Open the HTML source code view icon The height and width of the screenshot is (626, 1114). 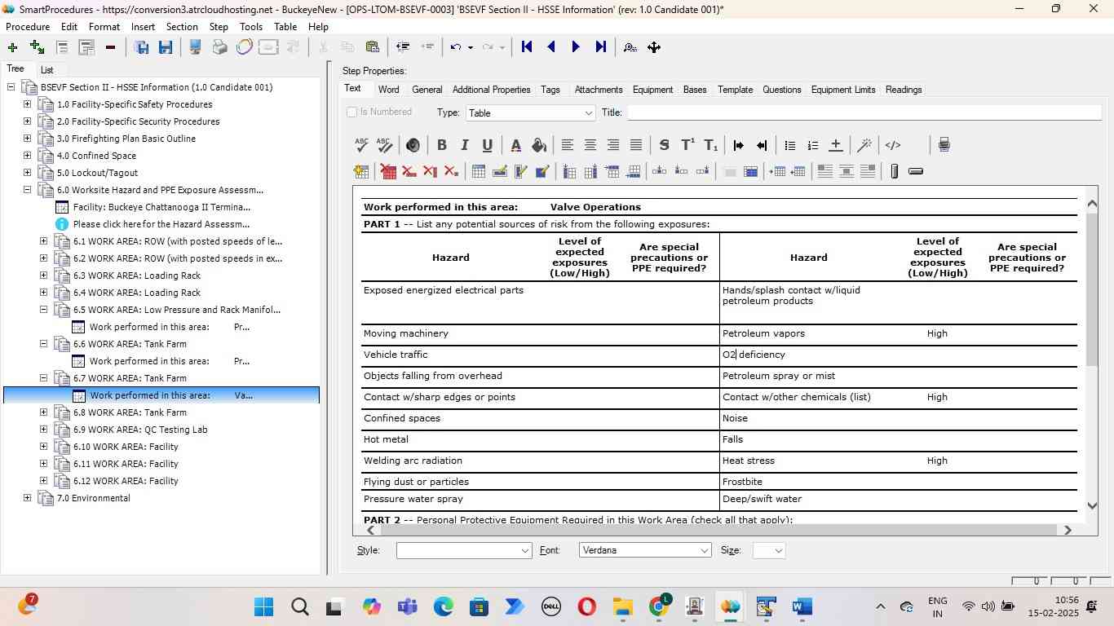(893, 145)
